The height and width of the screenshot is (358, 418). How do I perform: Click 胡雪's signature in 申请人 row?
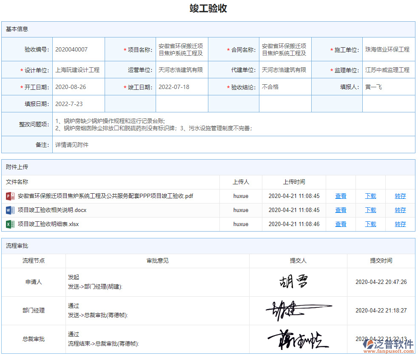(x=293, y=281)
